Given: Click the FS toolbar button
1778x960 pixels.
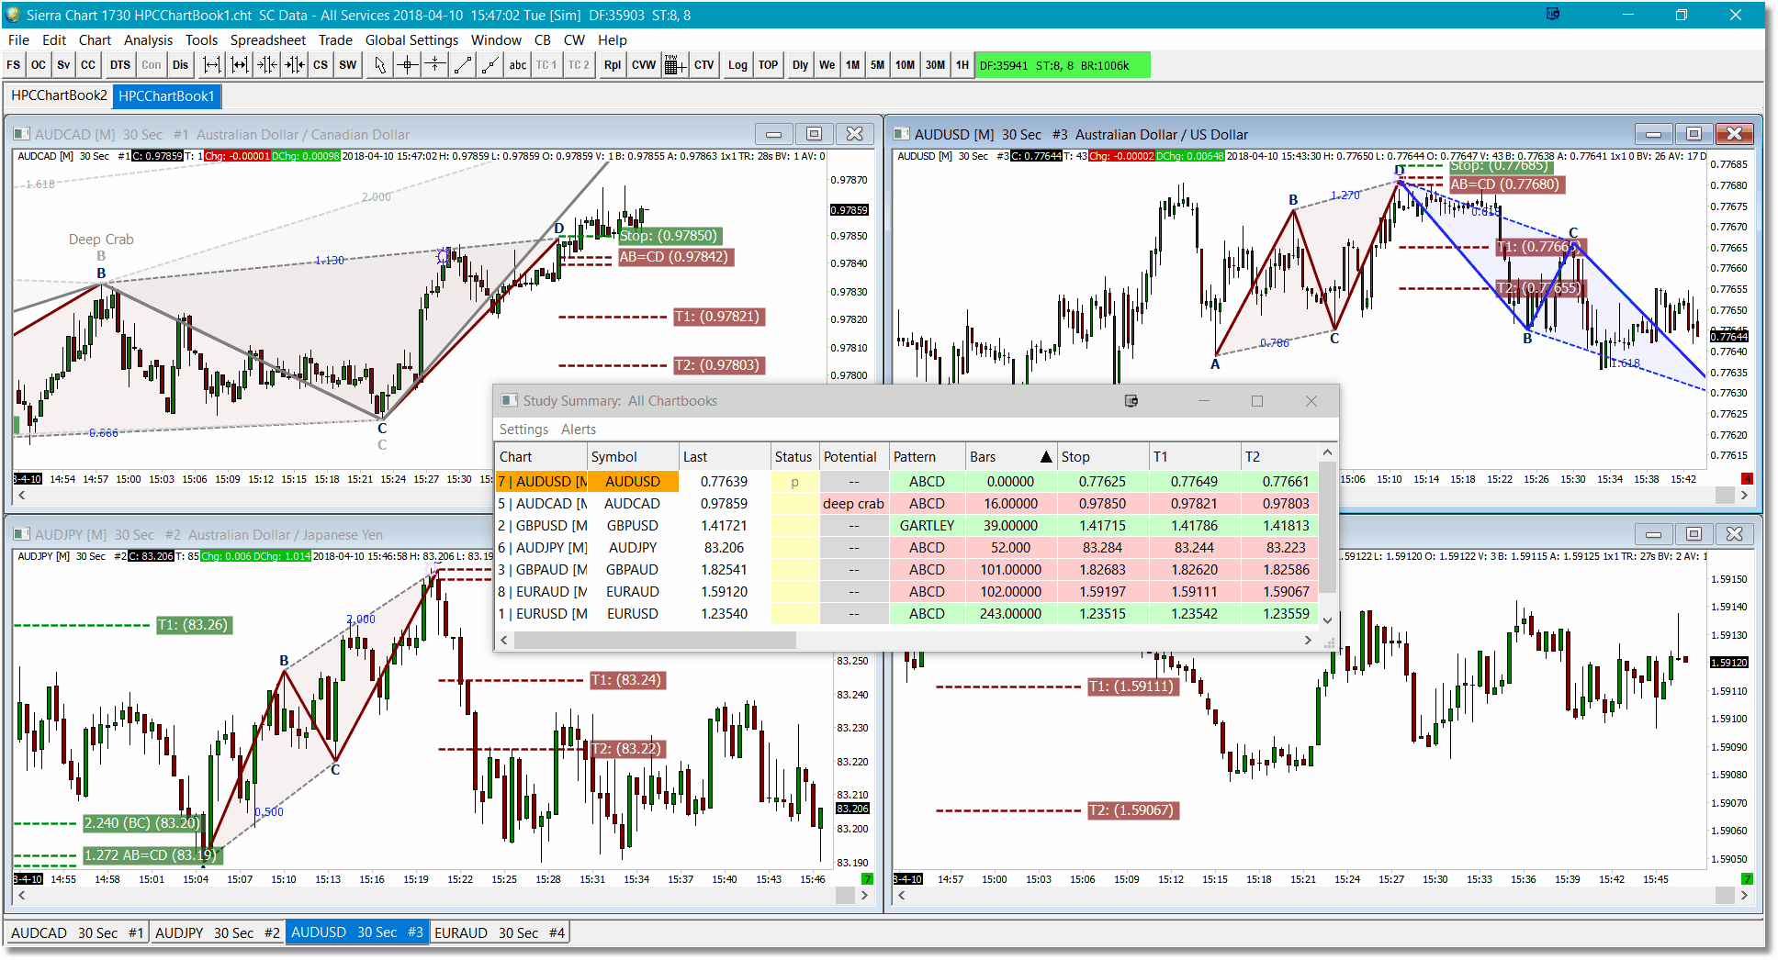Looking at the screenshot, I should [14, 65].
